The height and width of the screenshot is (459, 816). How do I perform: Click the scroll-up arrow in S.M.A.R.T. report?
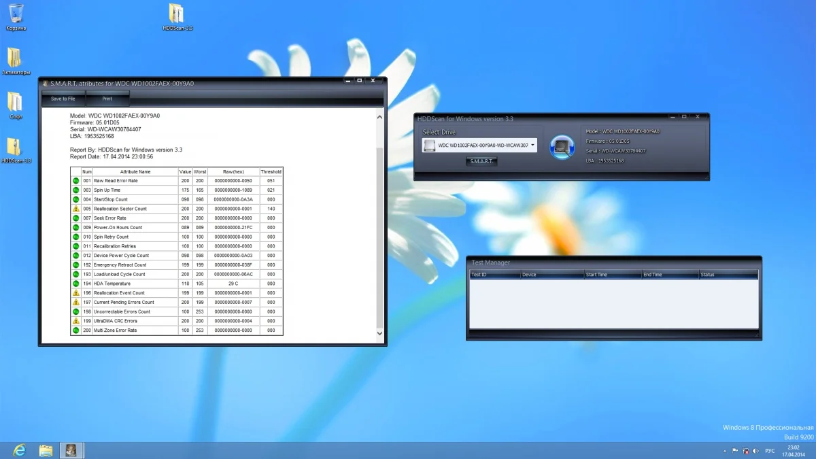coord(379,118)
